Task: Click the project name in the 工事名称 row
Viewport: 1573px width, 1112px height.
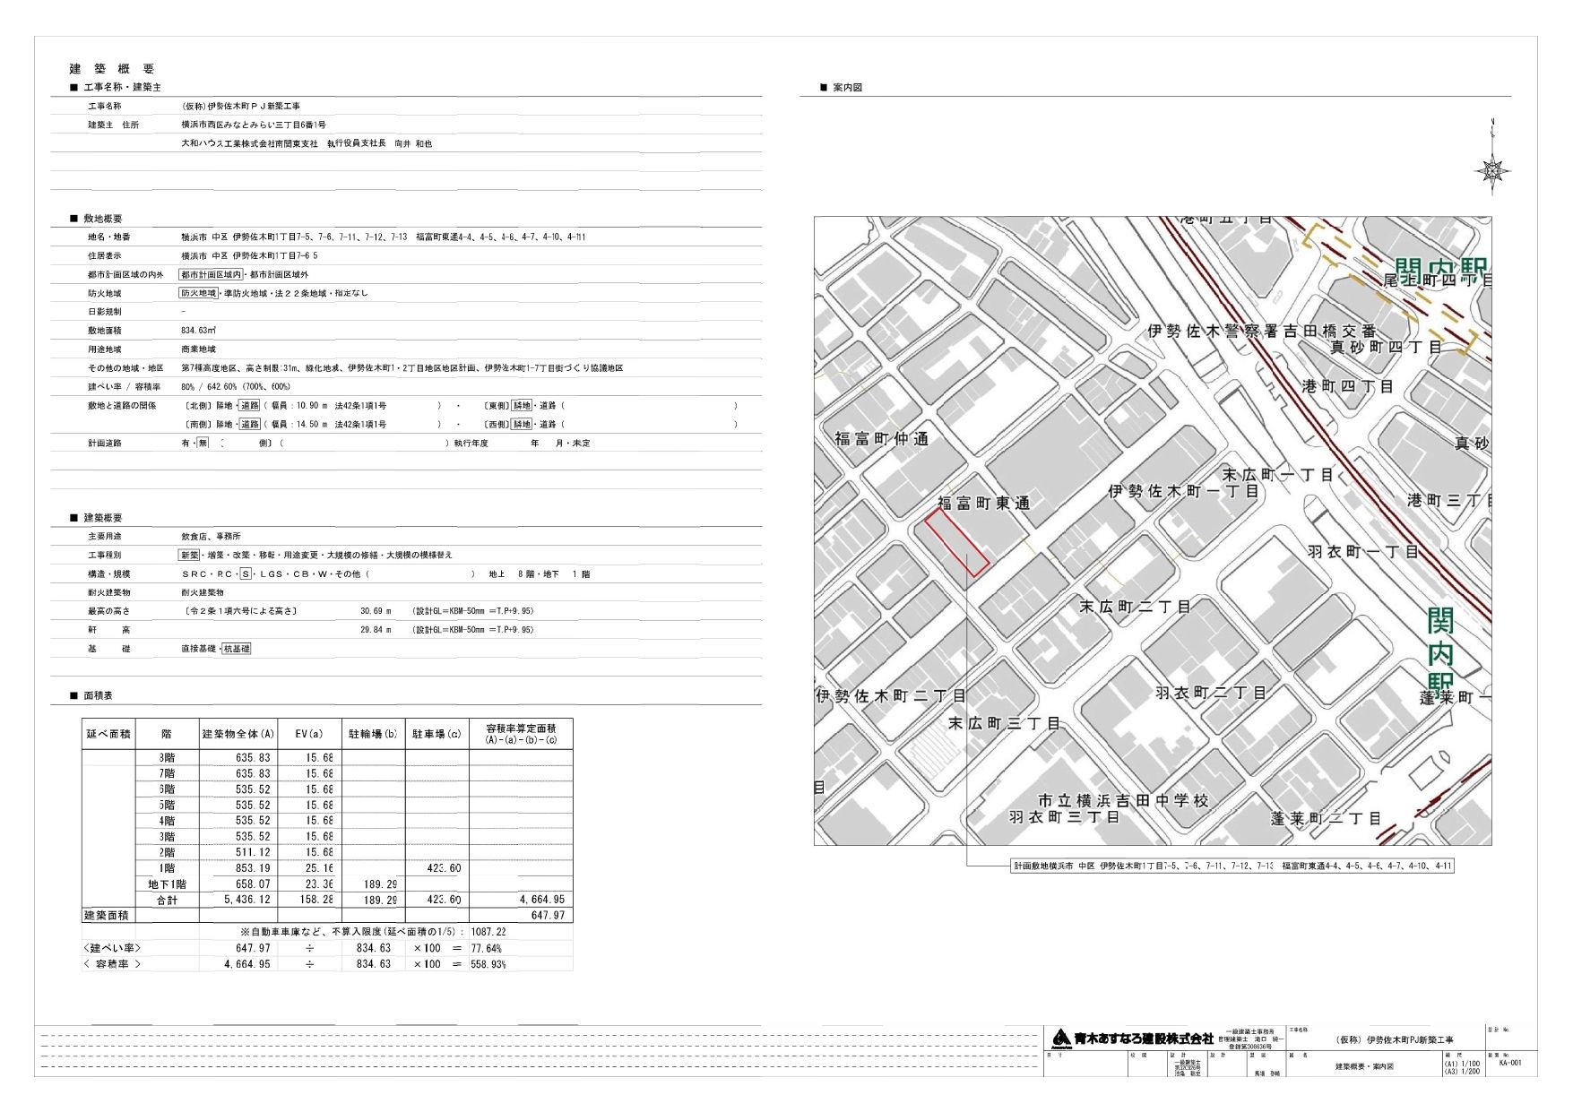Action: click(241, 106)
